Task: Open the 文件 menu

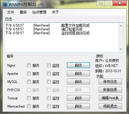Action: (x=11, y=12)
